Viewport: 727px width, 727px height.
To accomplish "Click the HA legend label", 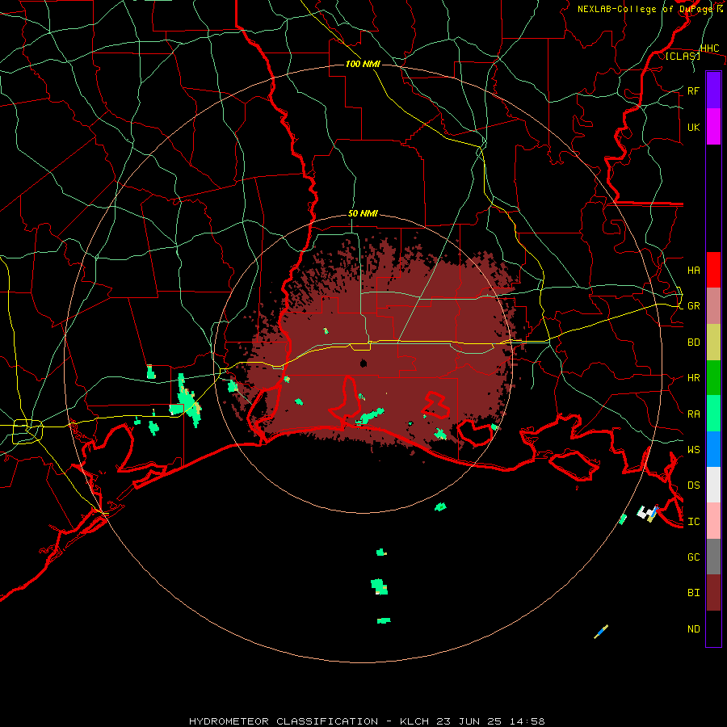I will click(x=694, y=270).
